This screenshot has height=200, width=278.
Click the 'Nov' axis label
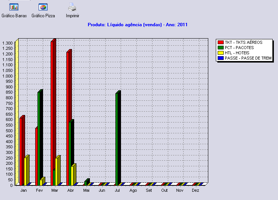[x=180, y=190]
